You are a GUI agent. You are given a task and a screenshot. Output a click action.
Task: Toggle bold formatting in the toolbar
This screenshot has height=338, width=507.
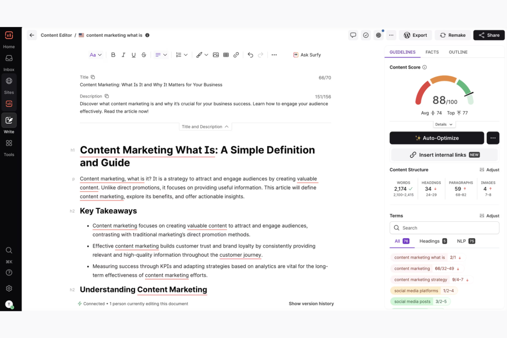(113, 54)
